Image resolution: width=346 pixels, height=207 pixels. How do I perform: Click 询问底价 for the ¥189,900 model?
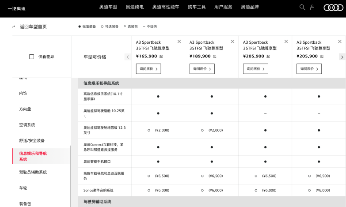point(202,69)
